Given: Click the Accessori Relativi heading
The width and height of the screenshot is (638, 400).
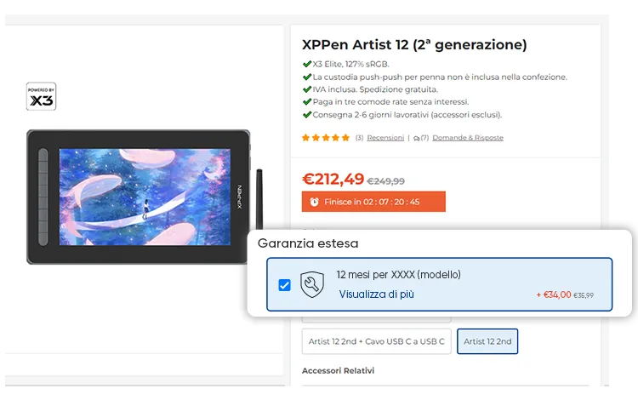Looking at the screenshot, I should click(338, 371).
